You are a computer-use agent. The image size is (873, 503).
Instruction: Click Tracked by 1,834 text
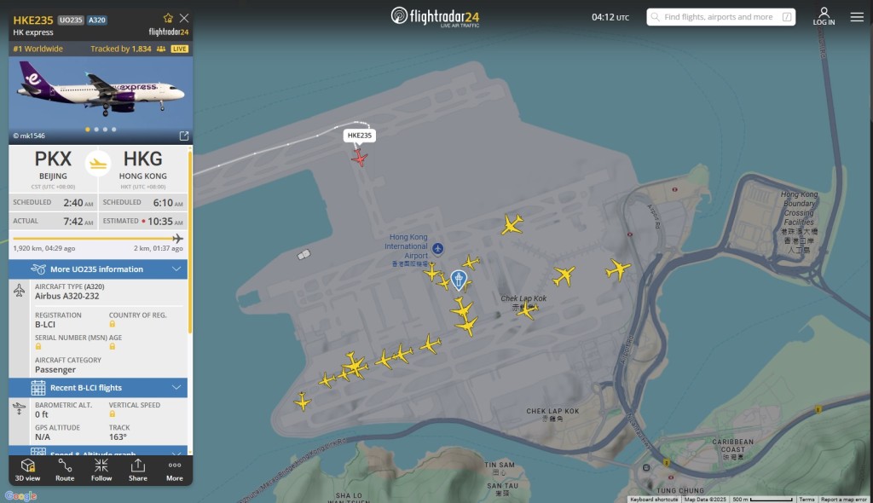coord(121,49)
